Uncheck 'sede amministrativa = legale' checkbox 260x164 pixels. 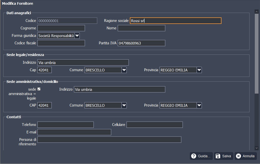coord(39,89)
